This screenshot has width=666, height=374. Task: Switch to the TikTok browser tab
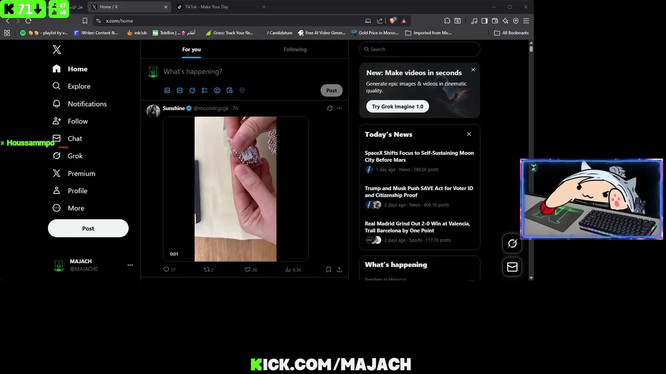[x=214, y=7]
